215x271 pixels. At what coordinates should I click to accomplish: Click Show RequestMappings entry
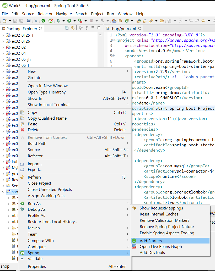pyautogui.click(x=170, y=208)
